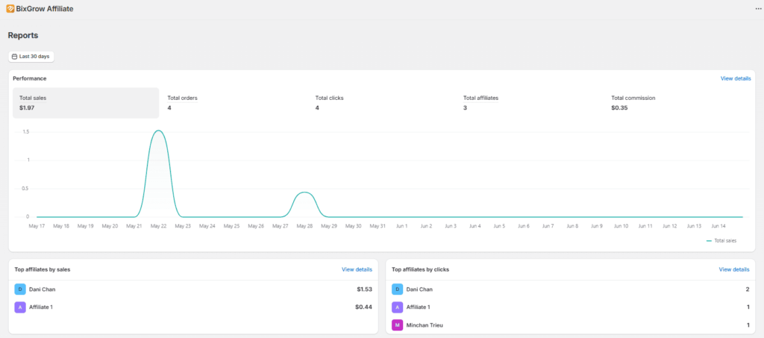The height and width of the screenshot is (338, 764).
Task: Open Performance View details link
Action: tap(735, 78)
